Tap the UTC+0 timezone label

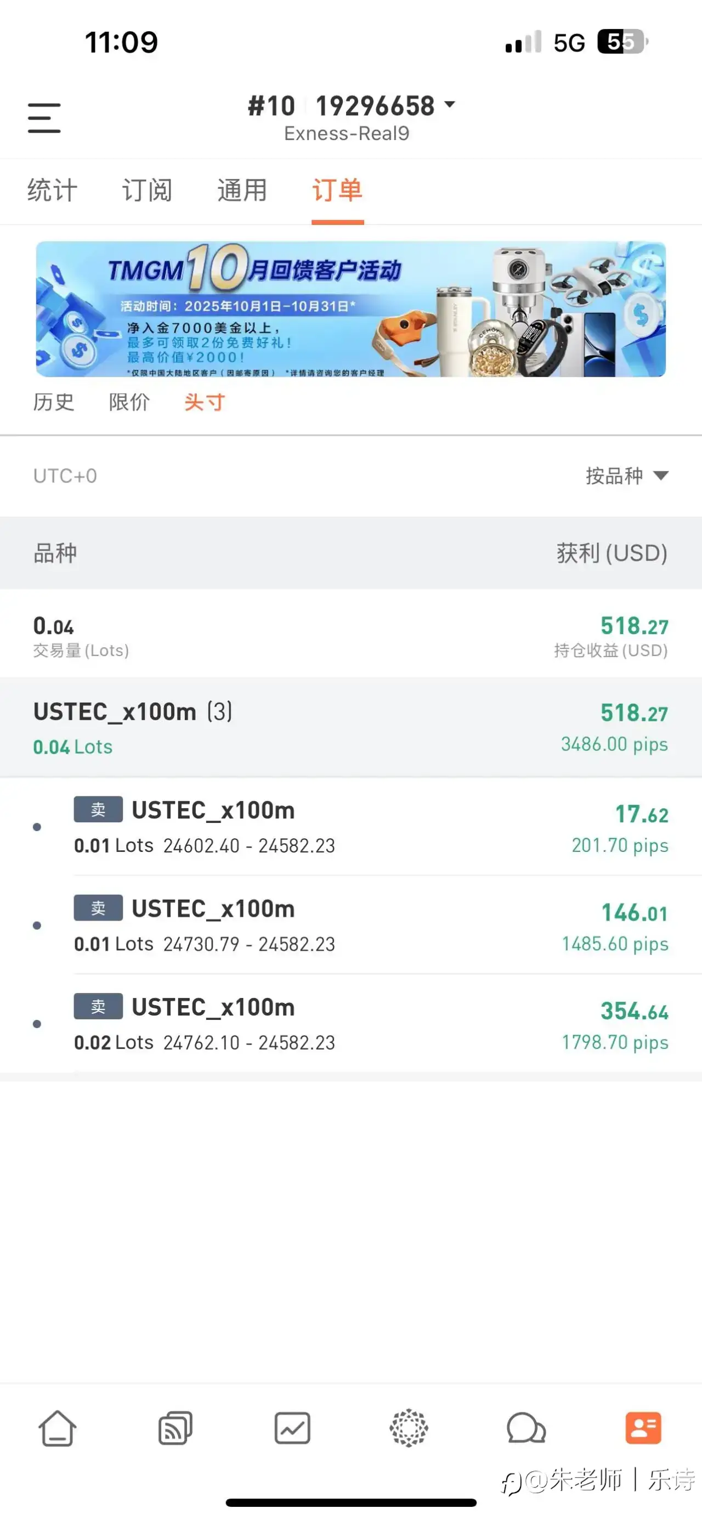pyautogui.click(x=65, y=475)
